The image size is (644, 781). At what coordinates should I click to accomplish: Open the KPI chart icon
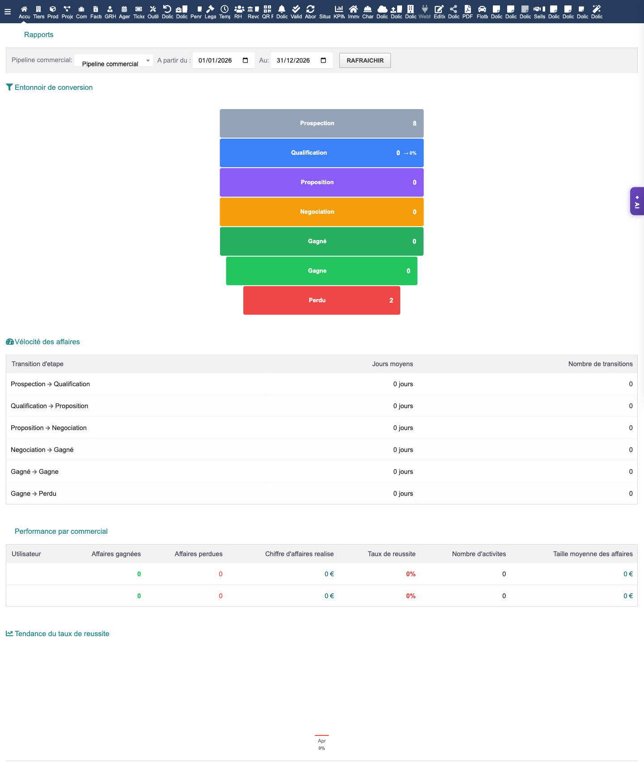coord(339,9)
